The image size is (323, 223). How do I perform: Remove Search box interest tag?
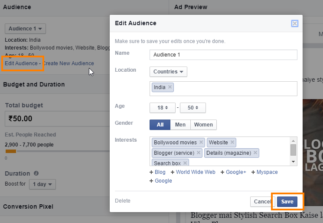click(x=185, y=163)
